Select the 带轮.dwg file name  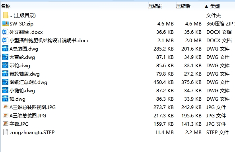pyautogui.click(x=20, y=66)
